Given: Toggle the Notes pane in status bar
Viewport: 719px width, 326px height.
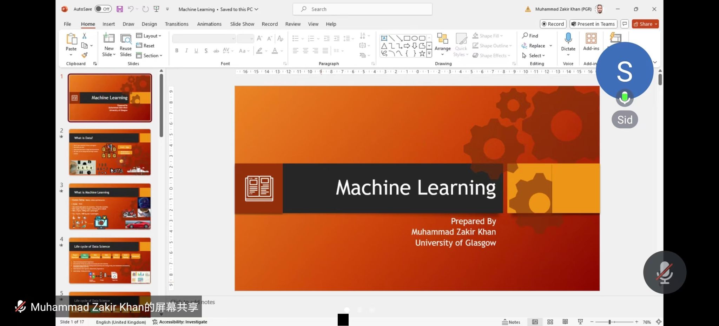Looking at the screenshot, I should 511,322.
